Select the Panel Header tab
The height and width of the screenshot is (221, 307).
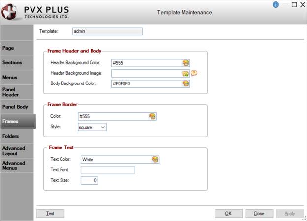tap(17, 92)
